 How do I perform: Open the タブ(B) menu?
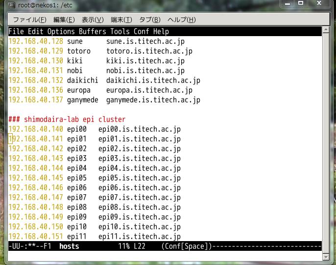point(150,20)
